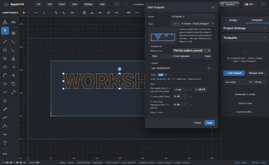Screen dimensions: 269x165
Task: Apply the Concentric constraint
Action: click(x=84, y=13)
